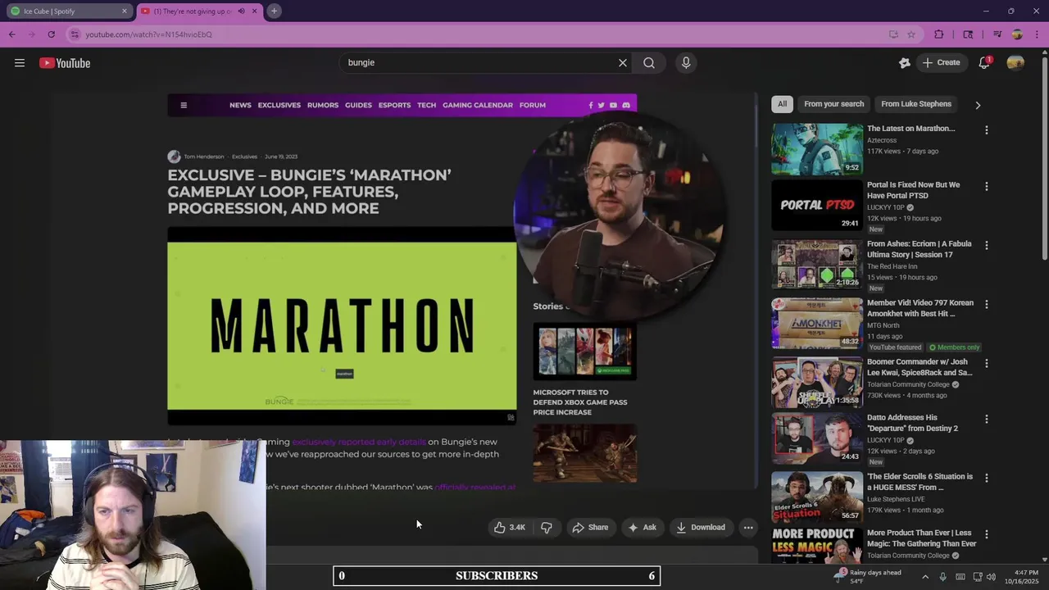Screen dimensions: 1049x590
Task: Open more actions under the video
Action: point(748,528)
